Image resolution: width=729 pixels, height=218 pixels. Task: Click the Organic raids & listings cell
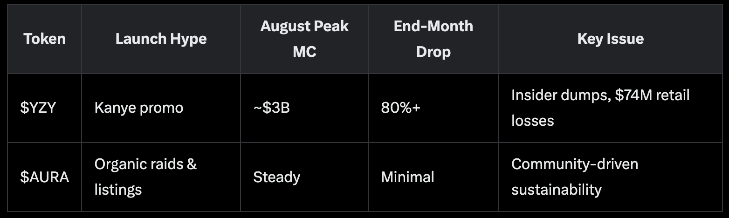(145, 177)
